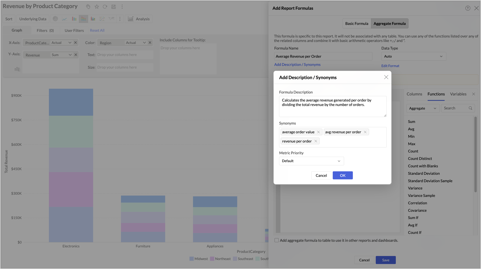
Task: Click the refresh icon in the title bar
Action: tap(105, 7)
